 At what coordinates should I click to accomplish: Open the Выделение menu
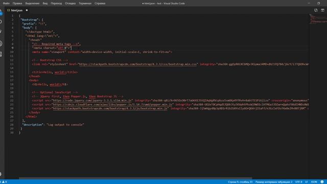(32, 4)
